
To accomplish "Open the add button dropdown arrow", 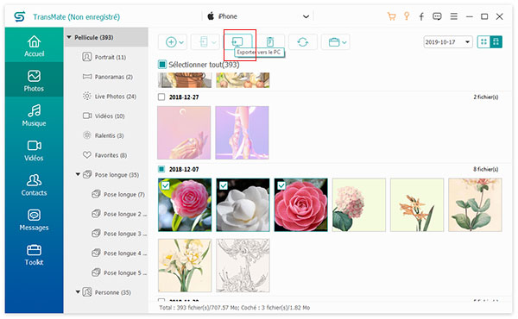I will point(181,42).
